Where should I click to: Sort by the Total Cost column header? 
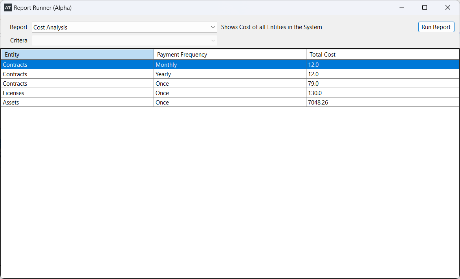382,55
